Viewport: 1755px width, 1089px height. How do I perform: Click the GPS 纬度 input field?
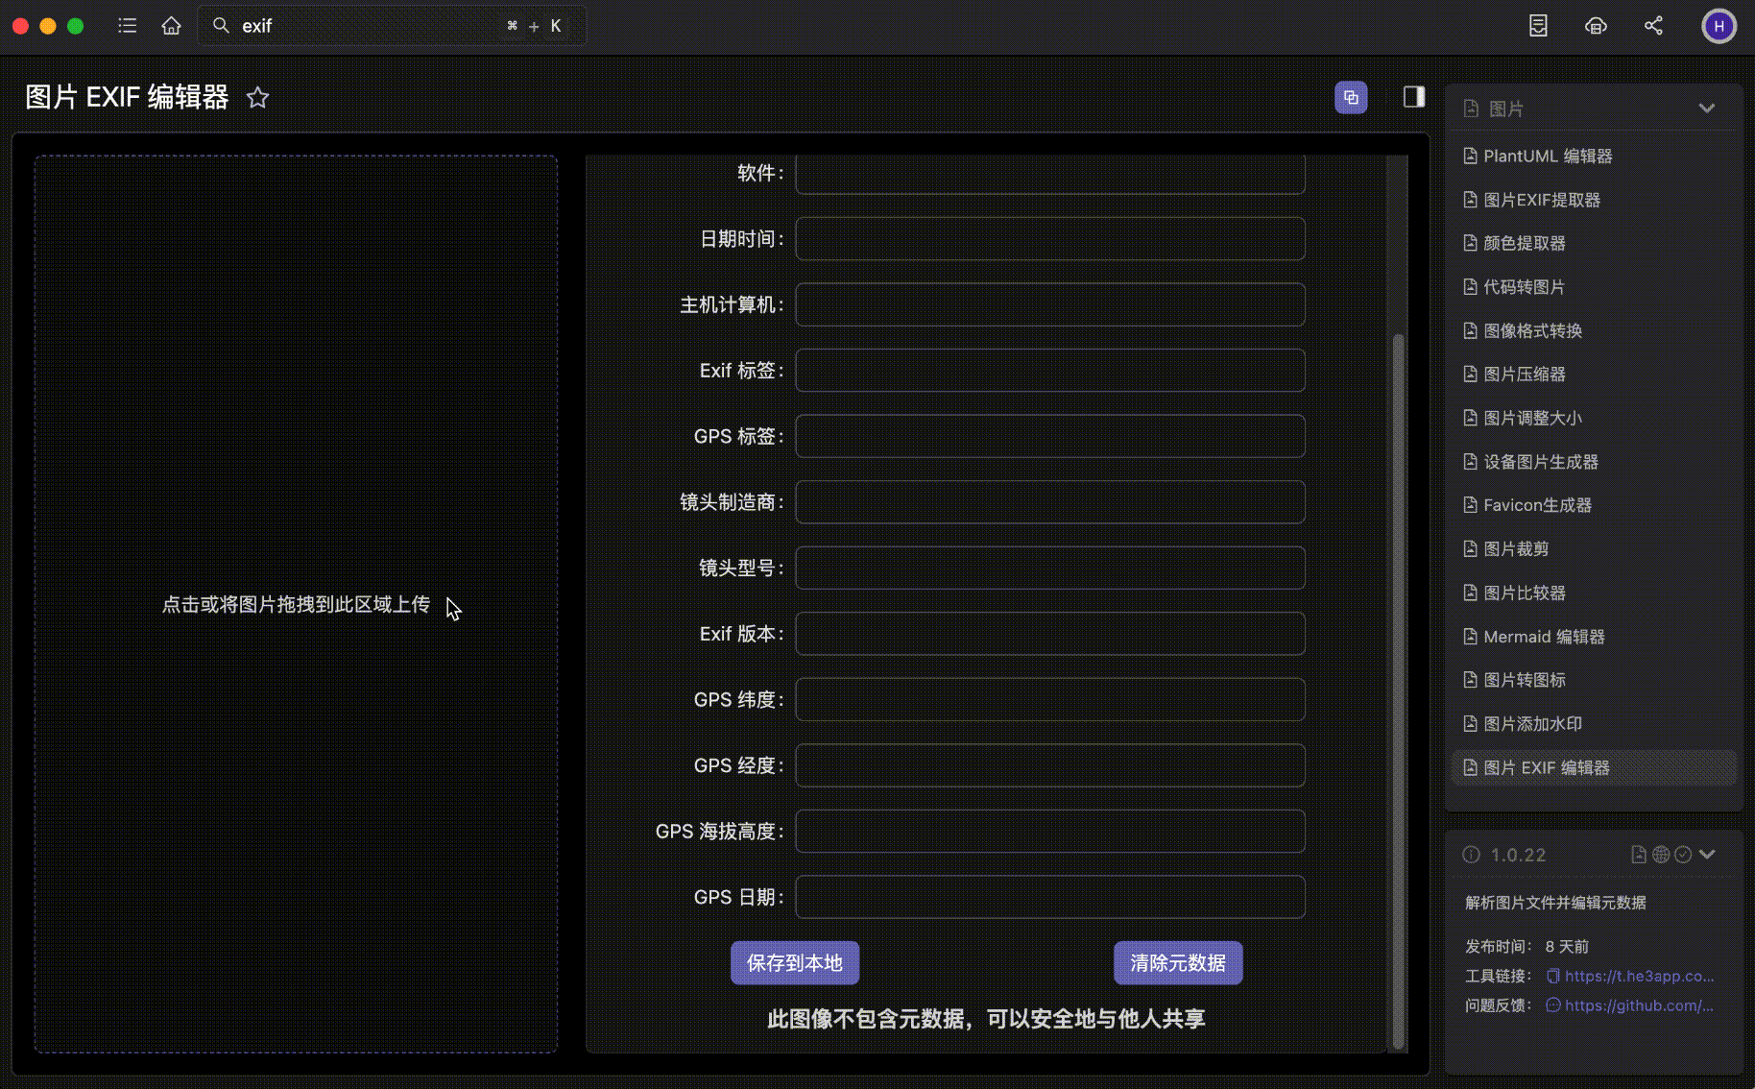coord(1049,700)
